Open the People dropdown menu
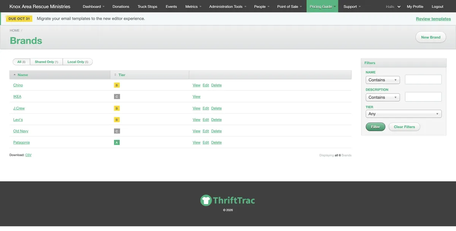Viewport: 456px width, 231px height. (262, 6)
